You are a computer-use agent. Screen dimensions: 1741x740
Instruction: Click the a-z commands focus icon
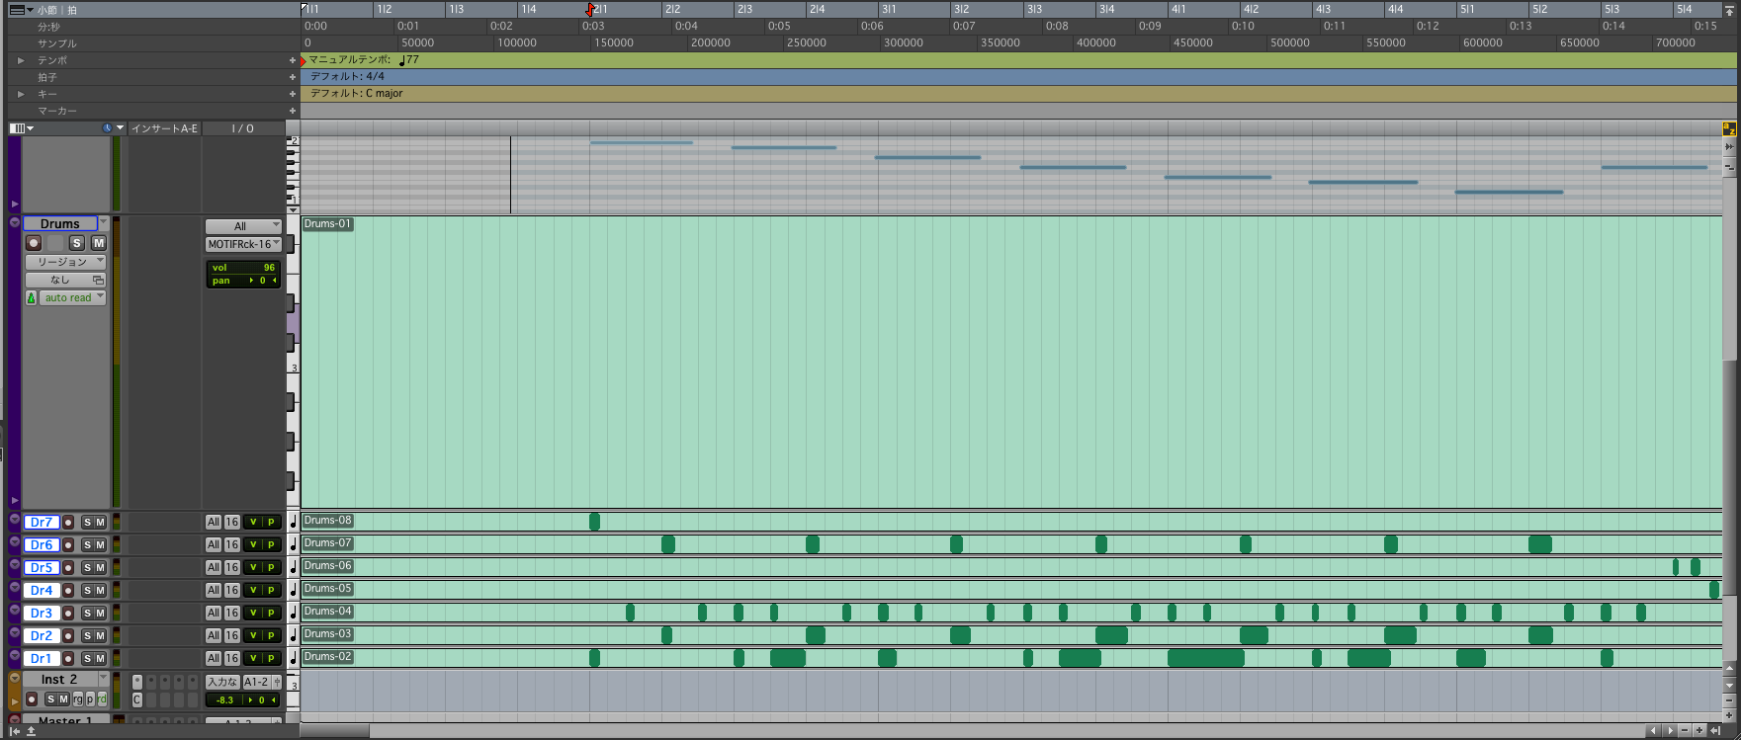(x=1729, y=129)
